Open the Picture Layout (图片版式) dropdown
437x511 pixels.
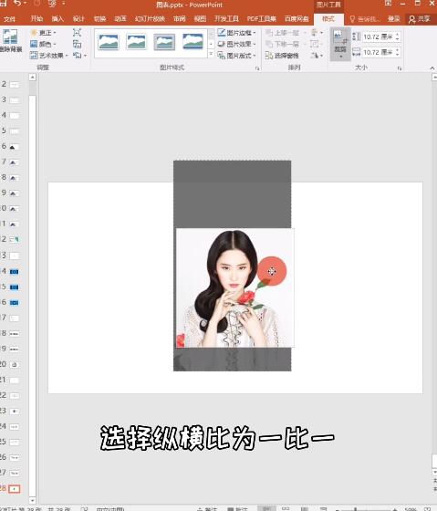tap(236, 56)
